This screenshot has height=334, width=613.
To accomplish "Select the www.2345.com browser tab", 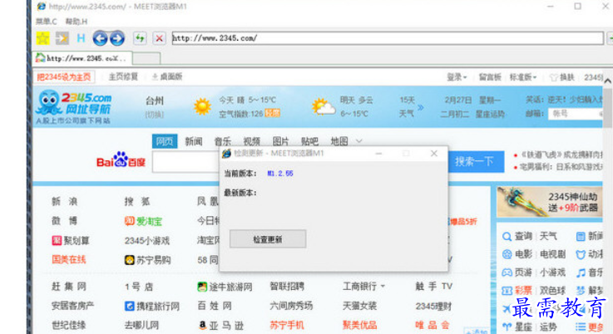I will 82,58.
